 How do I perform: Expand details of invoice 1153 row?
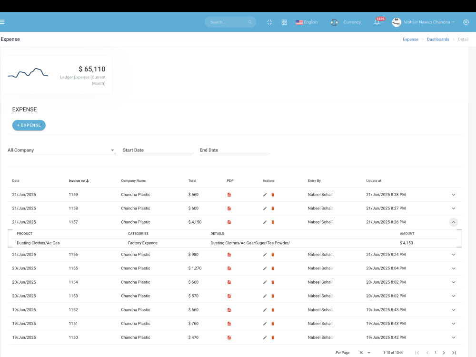click(454, 296)
